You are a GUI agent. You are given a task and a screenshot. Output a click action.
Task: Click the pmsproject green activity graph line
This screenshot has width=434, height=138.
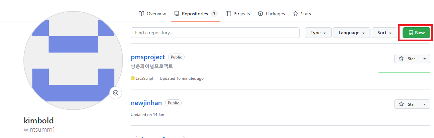[404, 72]
